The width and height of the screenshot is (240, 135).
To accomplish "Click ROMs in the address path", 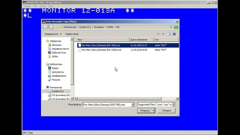I will (110, 27).
